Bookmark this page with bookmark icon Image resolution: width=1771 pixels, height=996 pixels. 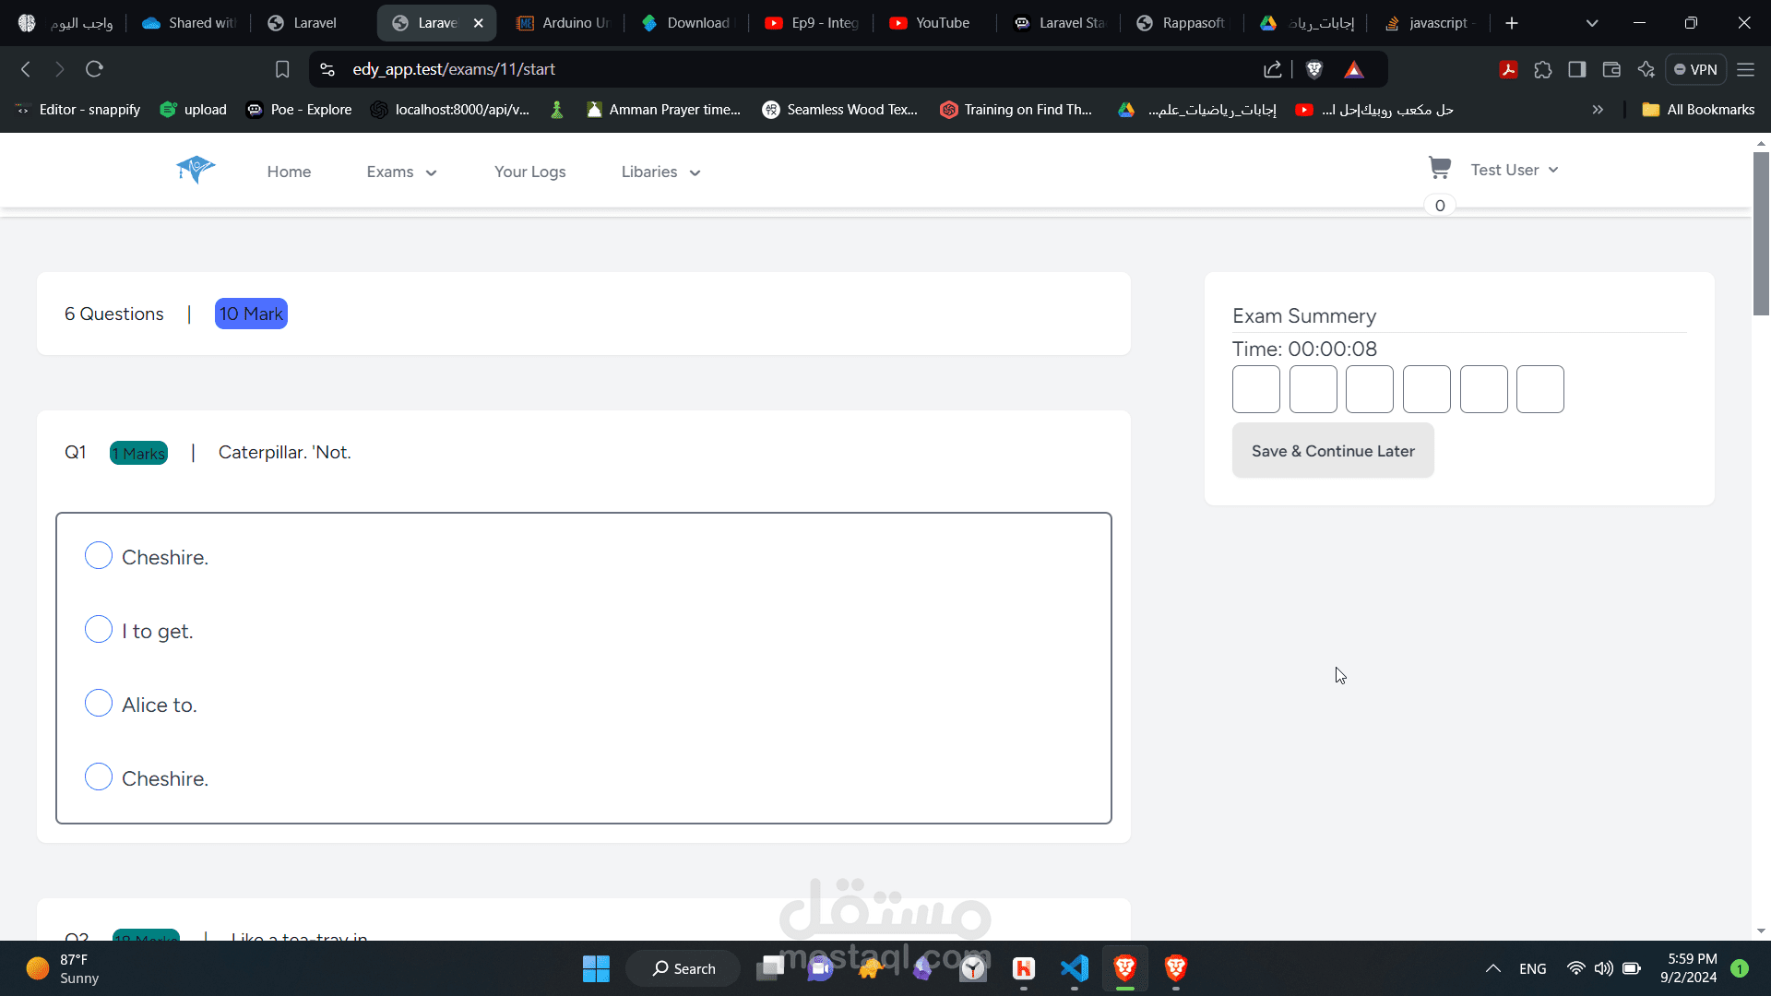click(x=282, y=69)
